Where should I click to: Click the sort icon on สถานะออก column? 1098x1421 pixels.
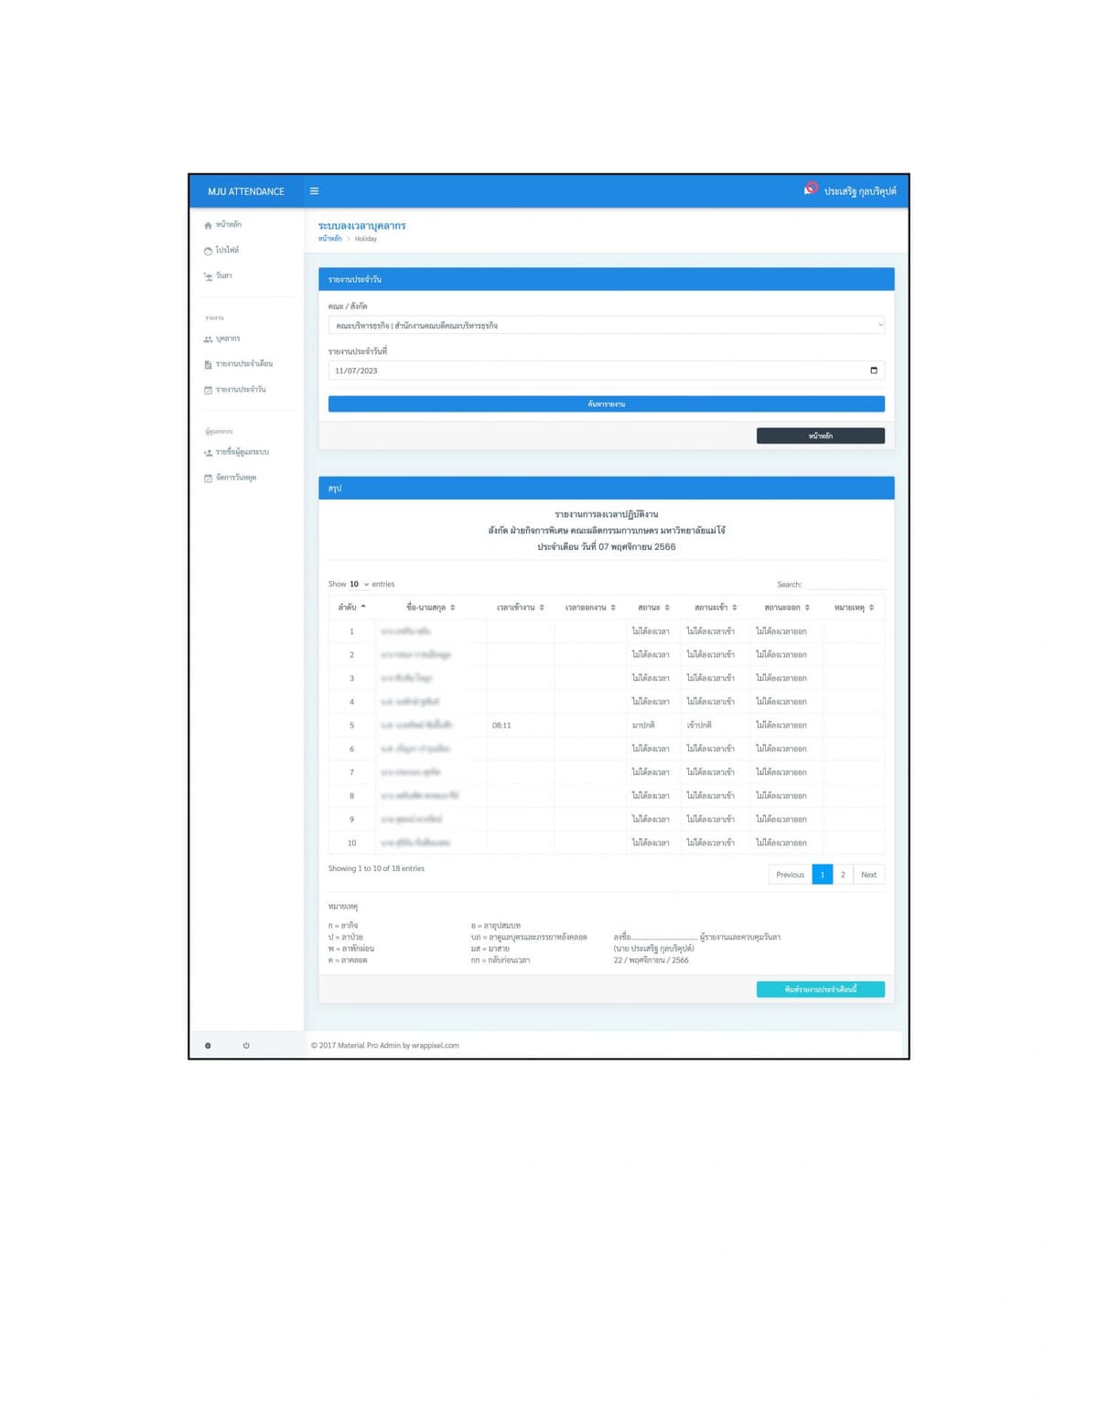coord(807,608)
